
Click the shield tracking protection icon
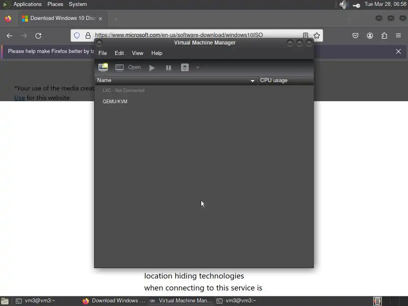click(x=77, y=35)
